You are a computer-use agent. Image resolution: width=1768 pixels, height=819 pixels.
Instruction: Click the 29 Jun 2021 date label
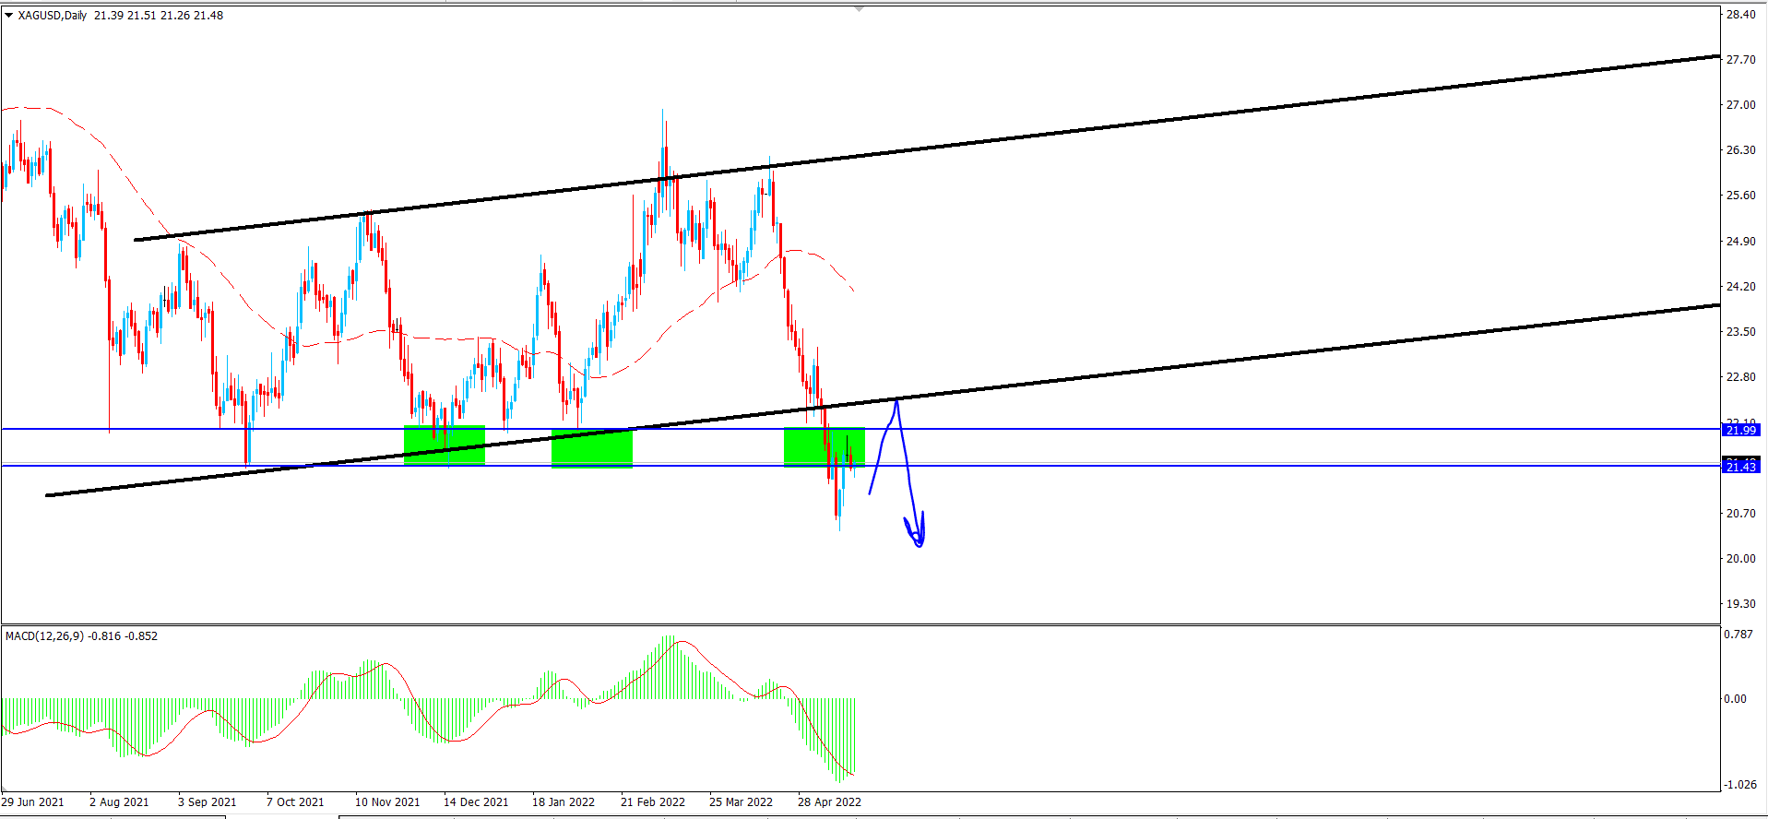click(33, 802)
